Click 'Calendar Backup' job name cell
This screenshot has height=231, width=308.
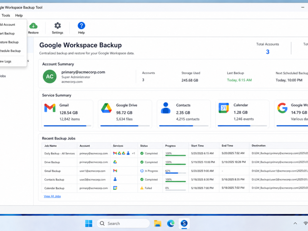(x=54, y=188)
